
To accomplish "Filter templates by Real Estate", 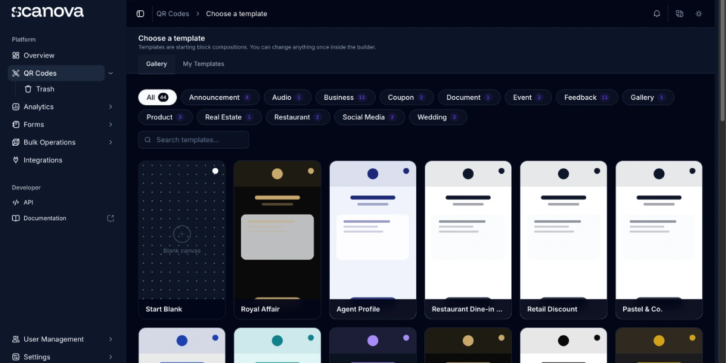I will point(229,117).
